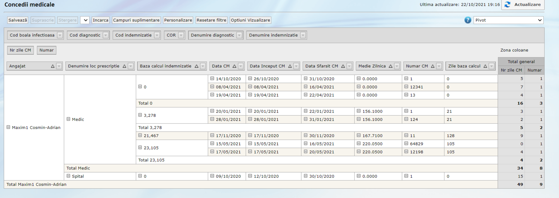Open the Pivot view dropdown

click(508, 20)
